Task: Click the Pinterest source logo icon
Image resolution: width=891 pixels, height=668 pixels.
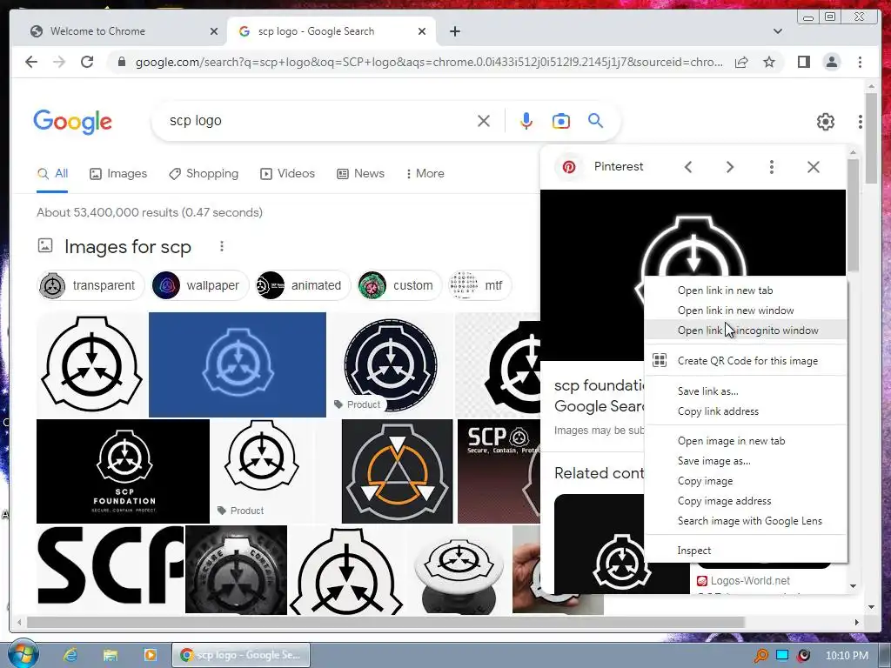Action: [x=569, y=167]
